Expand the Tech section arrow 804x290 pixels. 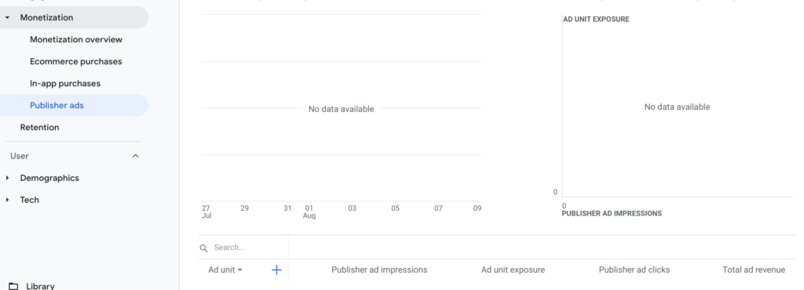pos(7,200)
